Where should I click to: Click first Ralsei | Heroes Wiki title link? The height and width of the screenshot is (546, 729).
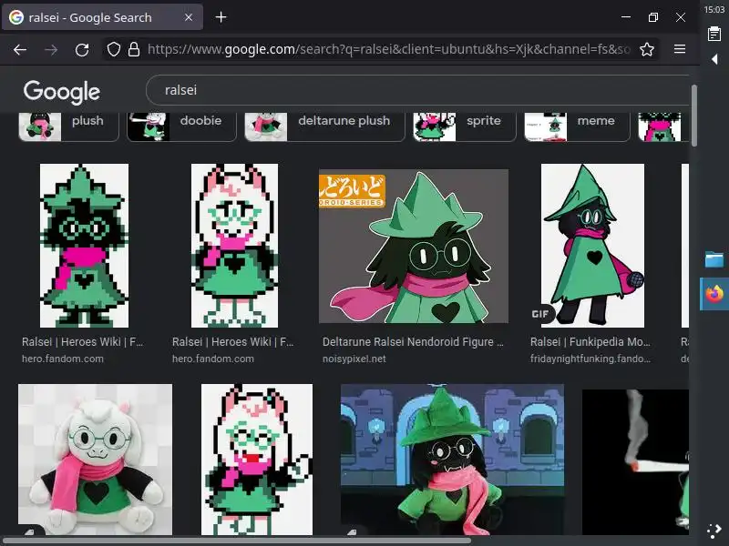coord(83,342)
